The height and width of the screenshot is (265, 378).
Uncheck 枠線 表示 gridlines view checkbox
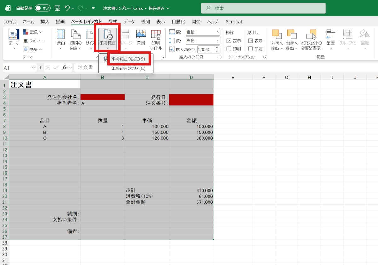pos(229,41)
